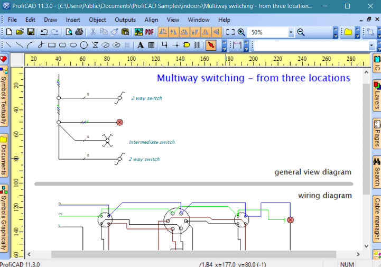Open the Layers side panel
Screen dimensions: 381x267
[x=377, y=96]
